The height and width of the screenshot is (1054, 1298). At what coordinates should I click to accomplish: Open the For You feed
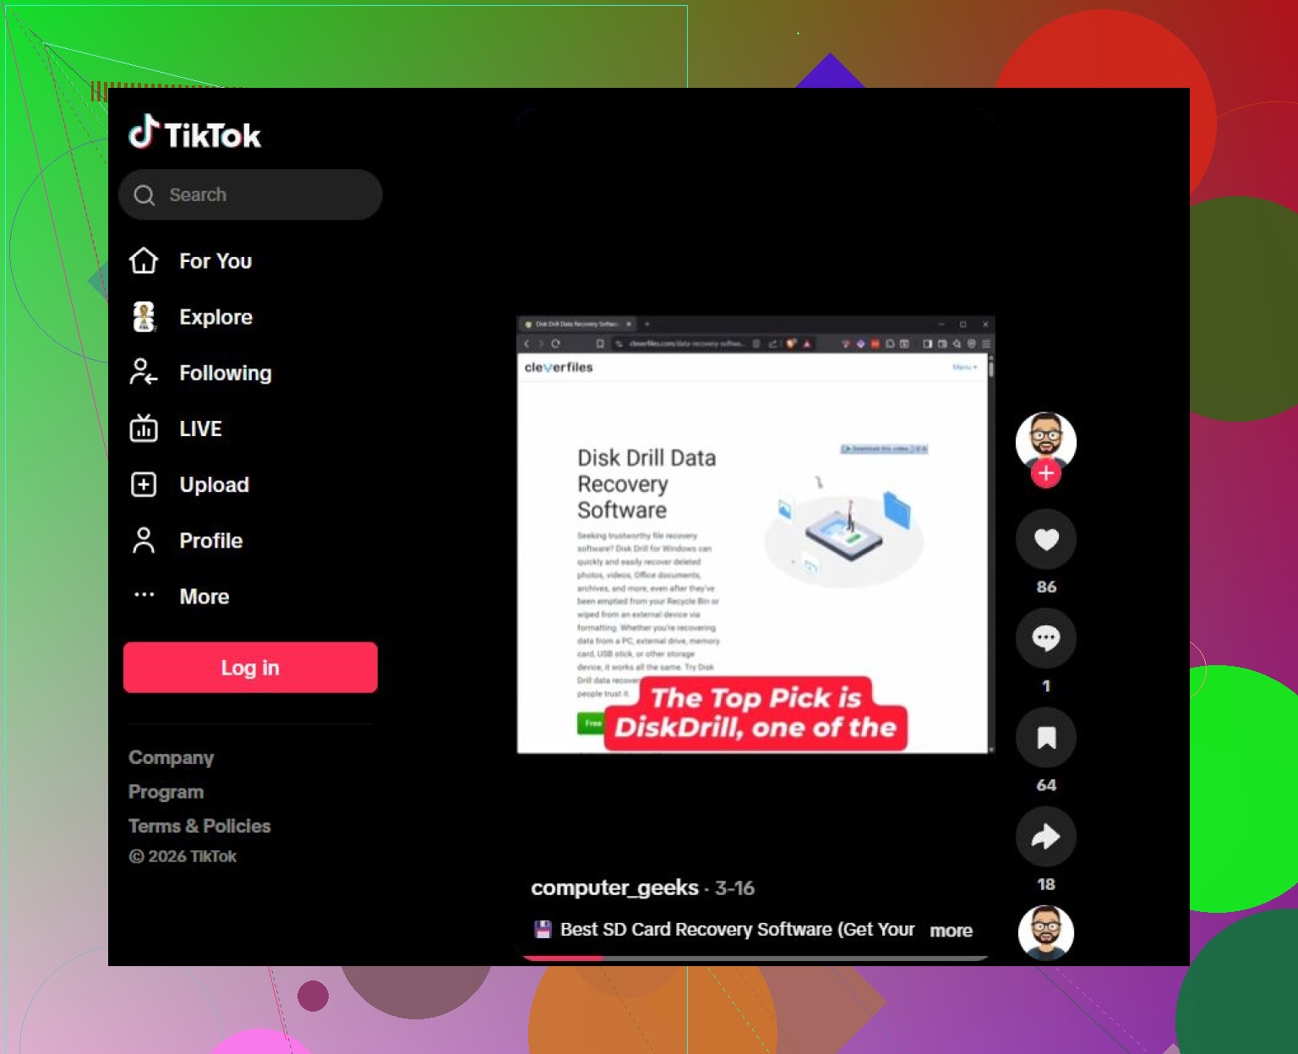tap(191, 261)
